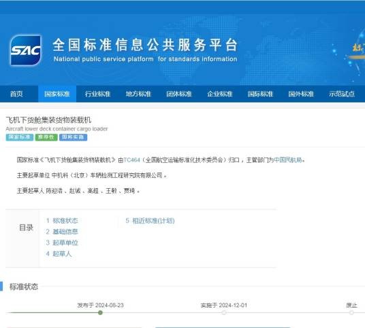
Task: Jump to 起草人 section link
Action: (x=59, y=254)
